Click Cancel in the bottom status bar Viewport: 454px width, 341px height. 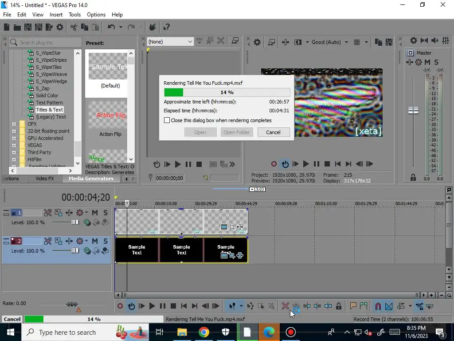pos(12,319)
